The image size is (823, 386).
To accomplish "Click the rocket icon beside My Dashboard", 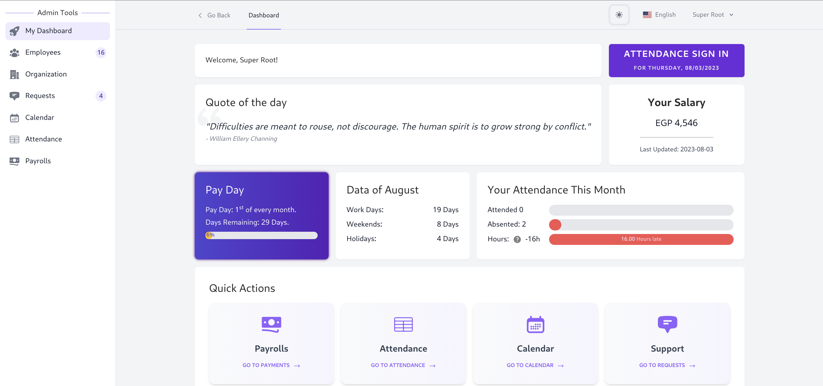I will click(14, 31).
